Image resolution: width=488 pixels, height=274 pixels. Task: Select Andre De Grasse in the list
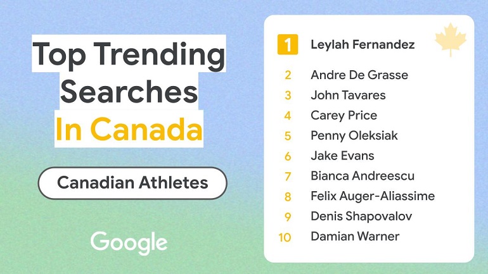pos(359,75)
